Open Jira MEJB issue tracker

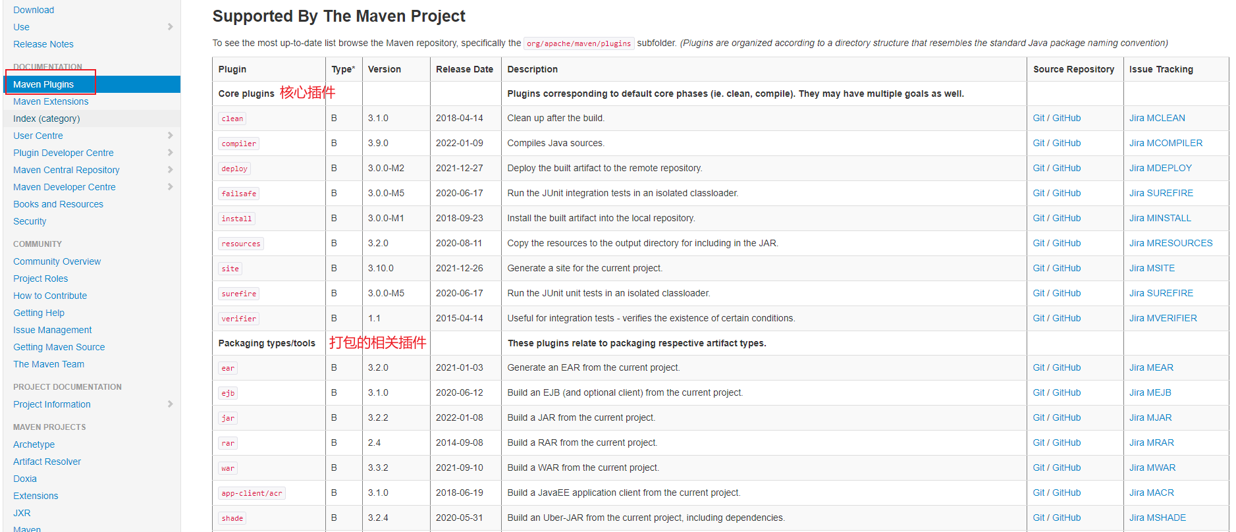(x=1150, y=392)
